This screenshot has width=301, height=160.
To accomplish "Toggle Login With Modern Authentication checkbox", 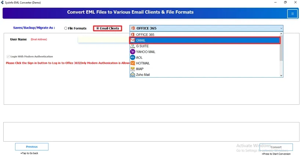I will tap(8, 57).
